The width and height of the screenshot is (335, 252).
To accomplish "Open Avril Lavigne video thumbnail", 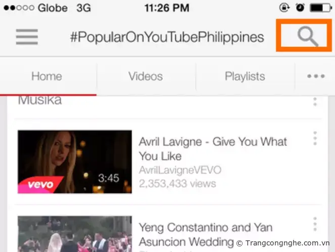I will [75, 162].
